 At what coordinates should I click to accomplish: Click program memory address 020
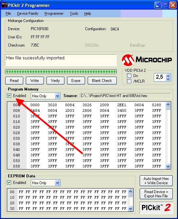pos(16,127)
